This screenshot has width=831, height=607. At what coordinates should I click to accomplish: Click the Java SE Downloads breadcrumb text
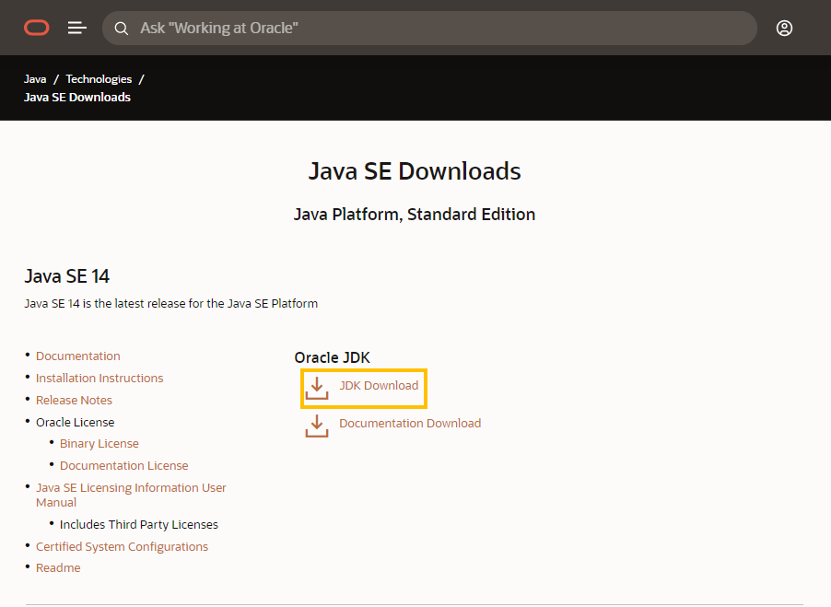[77, 97]
